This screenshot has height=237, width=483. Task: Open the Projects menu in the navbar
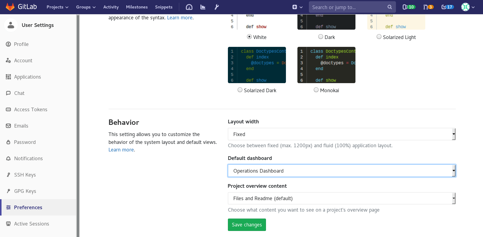pyautogui.click(x=57, y=7)
